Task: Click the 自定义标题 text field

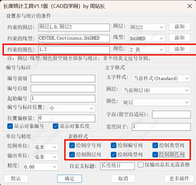Action: coord(117,166)
